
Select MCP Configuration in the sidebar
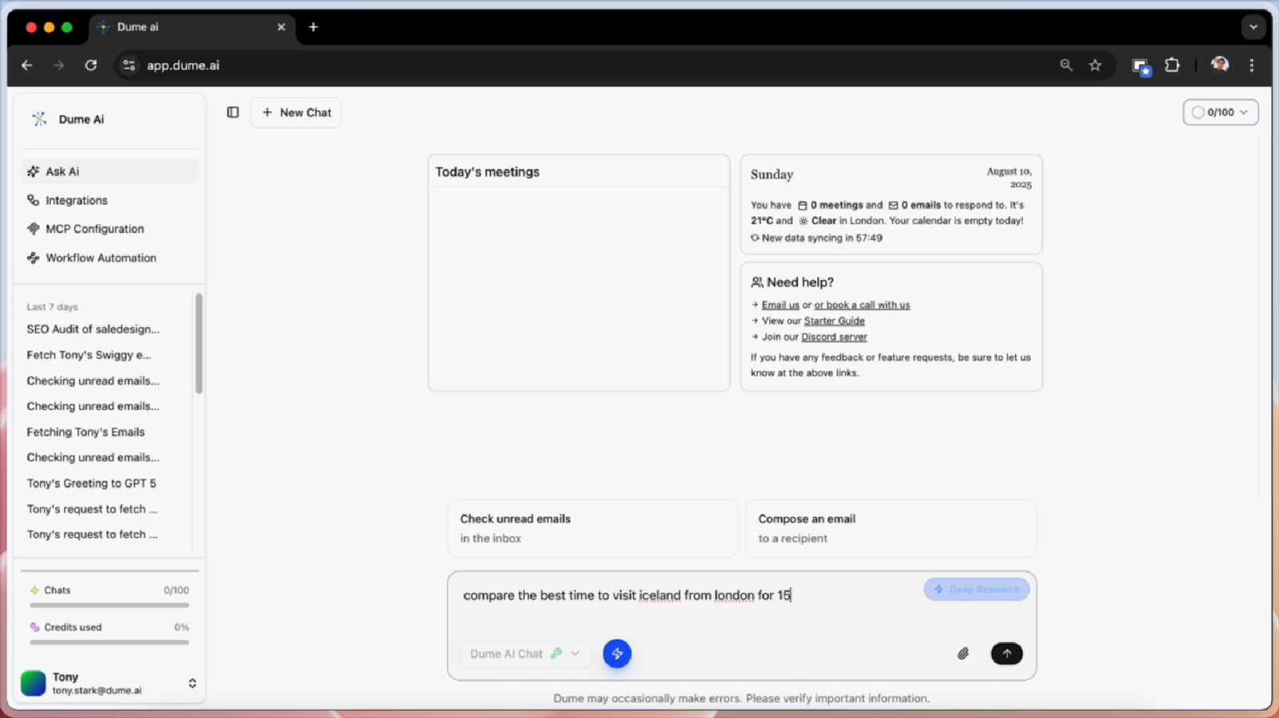click(94, 229)
